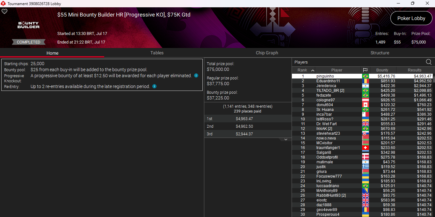The image size is (435, 217).
Task: Select player pinguinho row
Action: tap(362, 76)
